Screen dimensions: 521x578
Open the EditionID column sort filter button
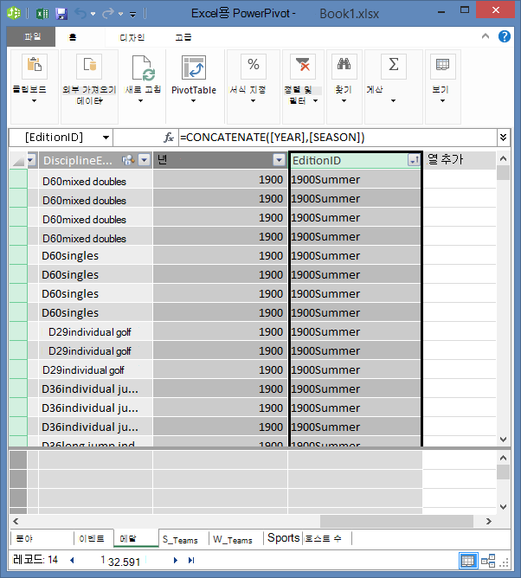tap(414, 160)
